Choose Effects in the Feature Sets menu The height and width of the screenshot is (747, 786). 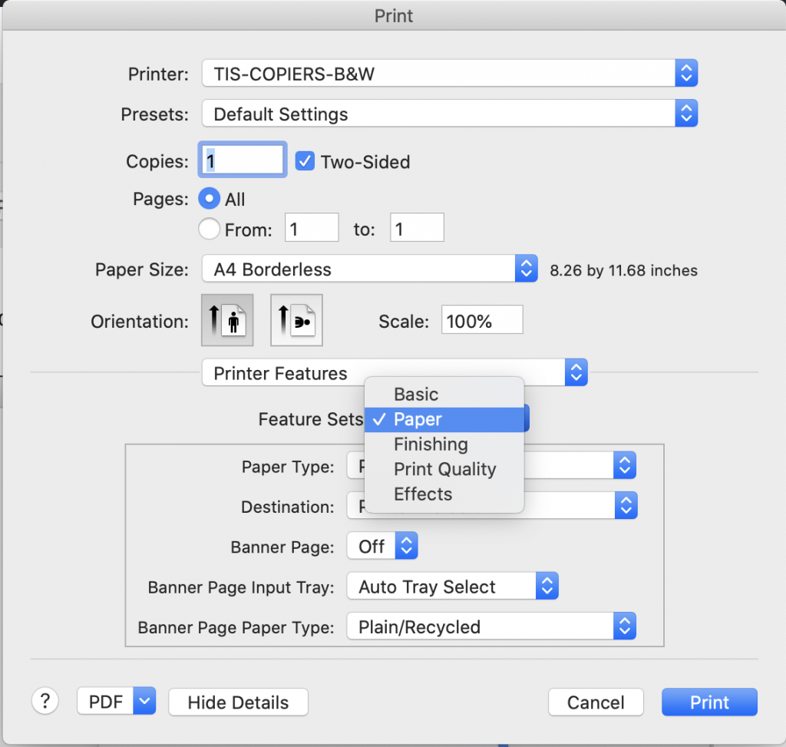coord(423,494)
